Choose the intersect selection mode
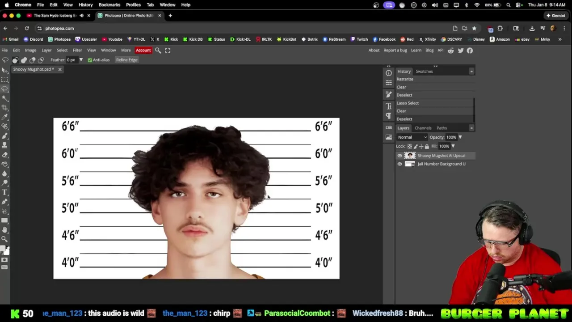The width and height of the screenshot is (572, 322). pyautogui.click(x=41, y=60)
